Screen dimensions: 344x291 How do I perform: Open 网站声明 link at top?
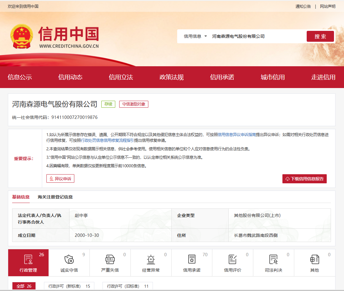(328, 6)
